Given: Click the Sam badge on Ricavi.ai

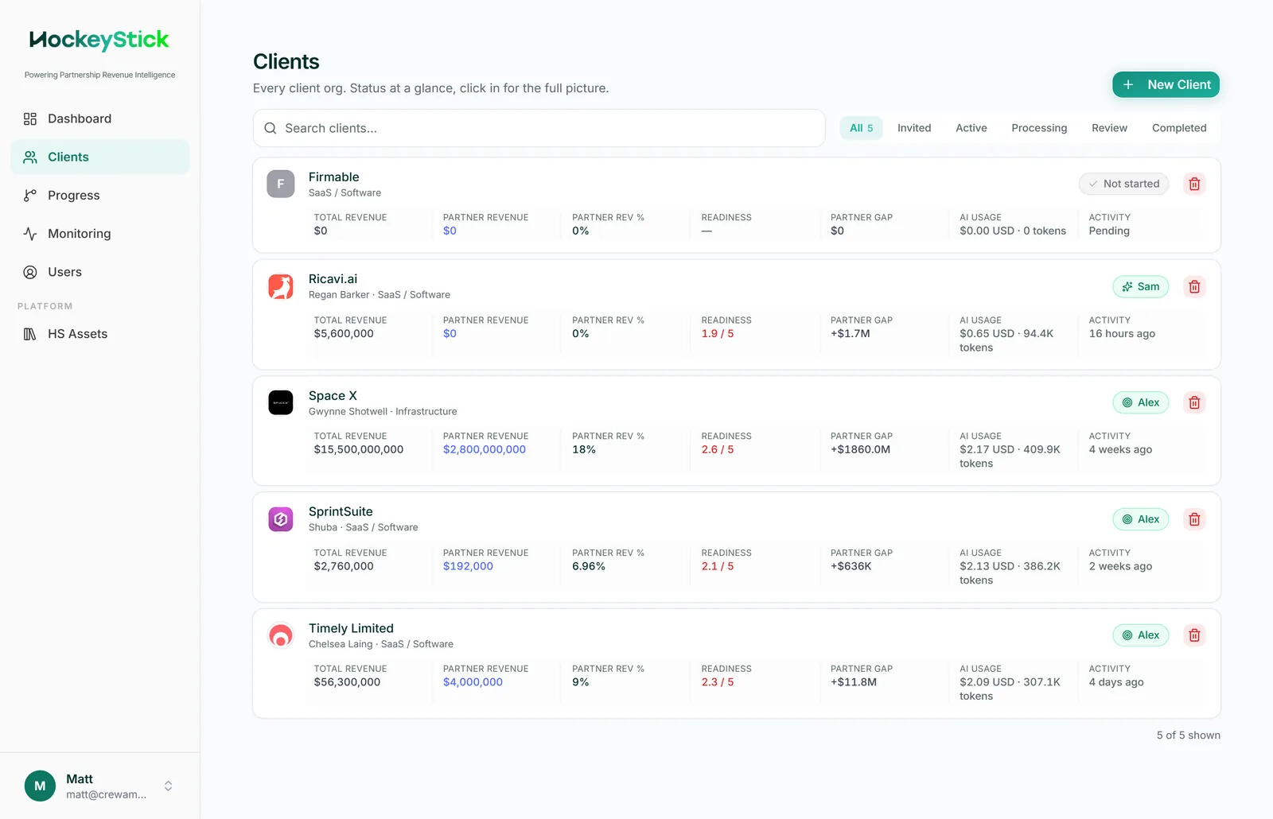Looking at the screenshot, I should (1140, 286).
